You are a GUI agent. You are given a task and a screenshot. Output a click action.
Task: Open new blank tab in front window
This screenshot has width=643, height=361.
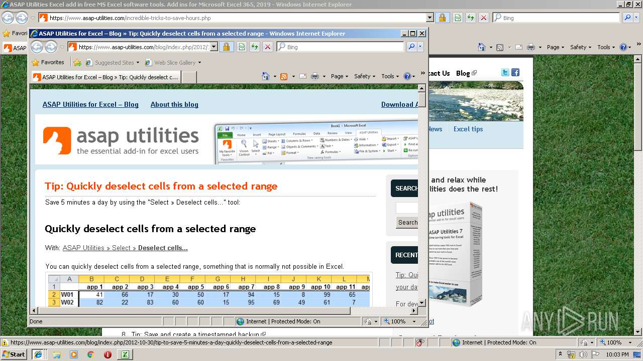click(x=189, y=77)
